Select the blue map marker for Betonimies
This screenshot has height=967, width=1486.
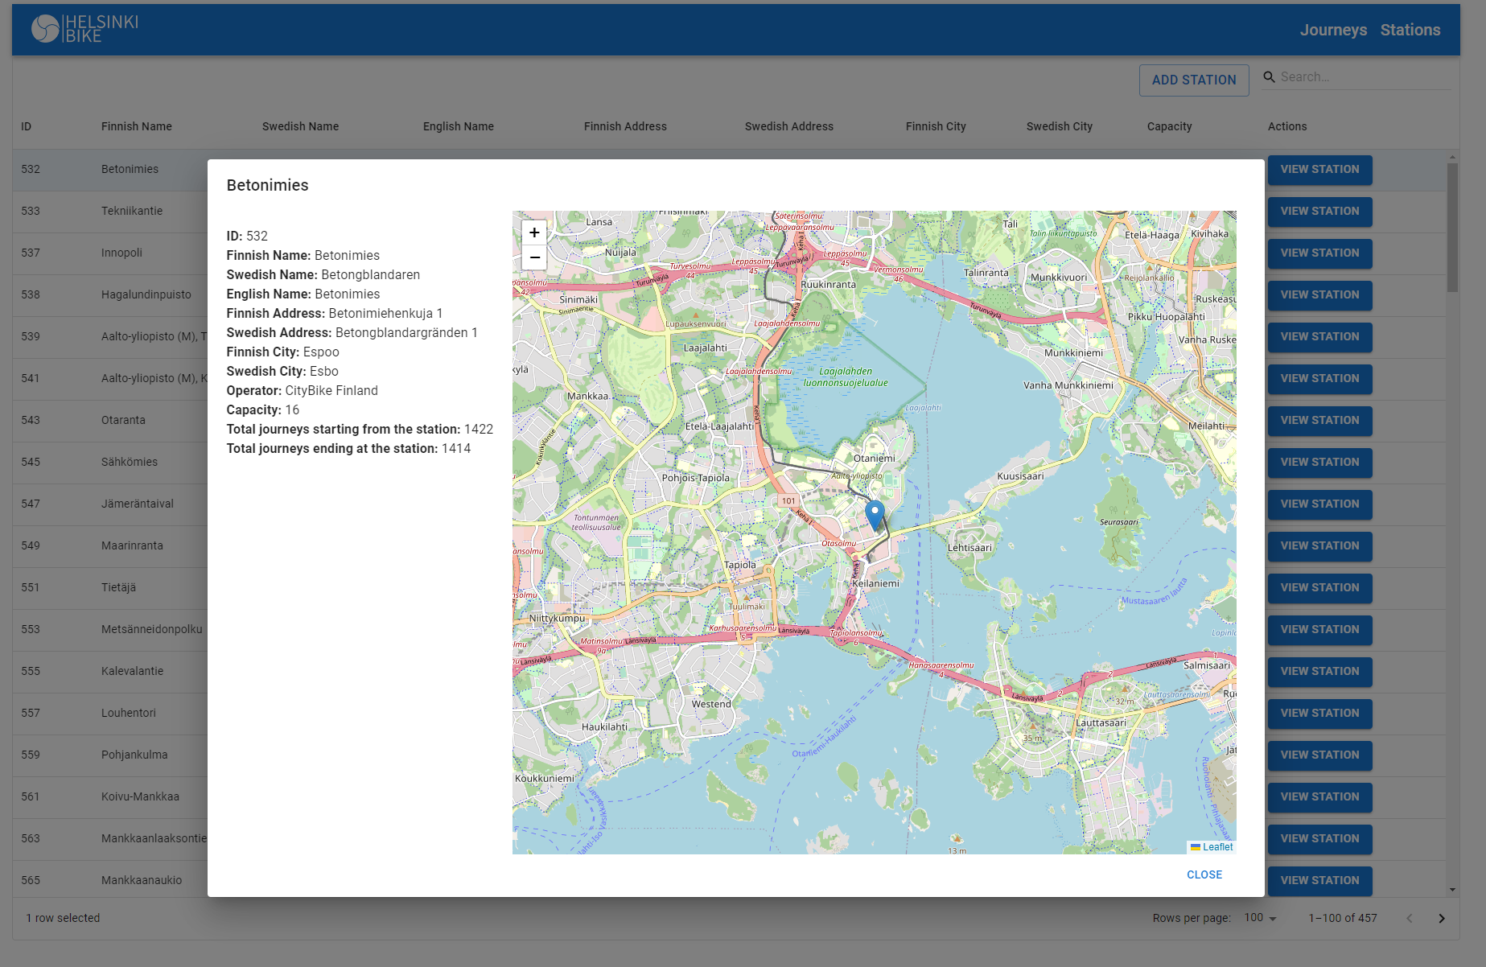pos(875,512)
